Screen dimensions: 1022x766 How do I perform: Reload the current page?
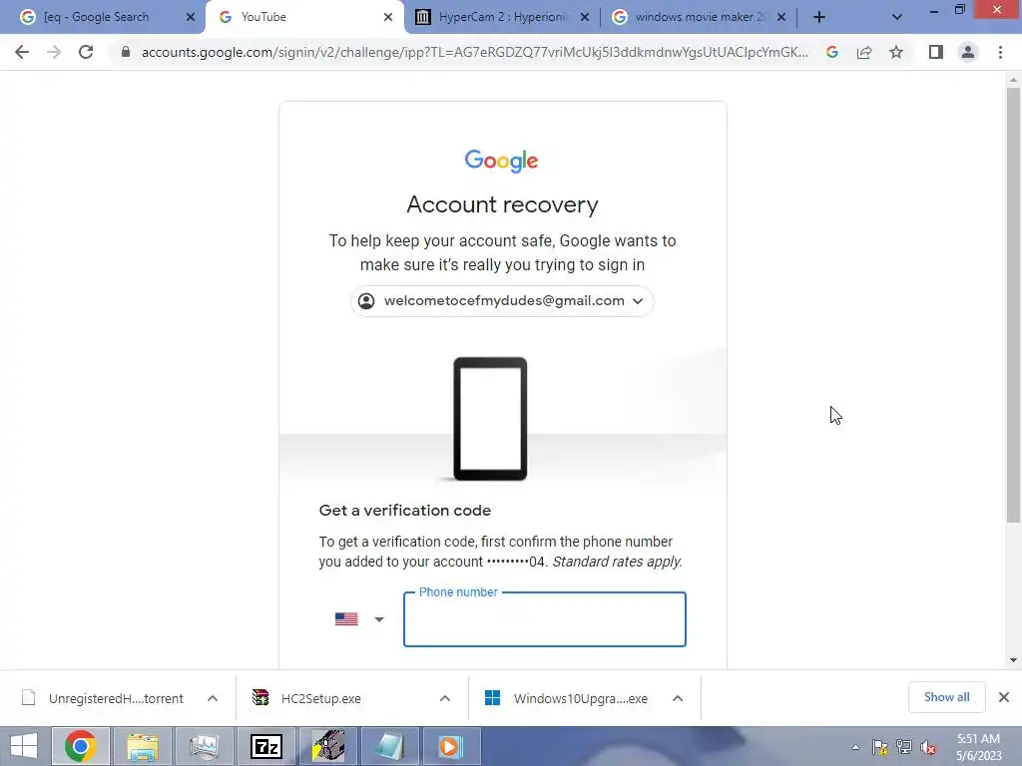86,52
